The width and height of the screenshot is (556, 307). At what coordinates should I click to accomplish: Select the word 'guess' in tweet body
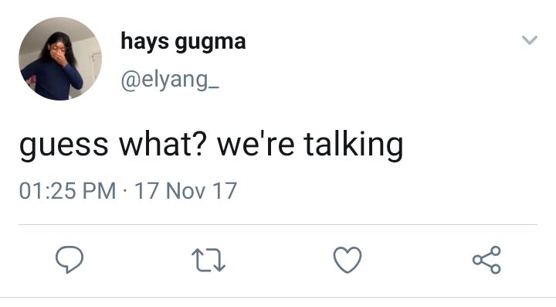[64, 147]
